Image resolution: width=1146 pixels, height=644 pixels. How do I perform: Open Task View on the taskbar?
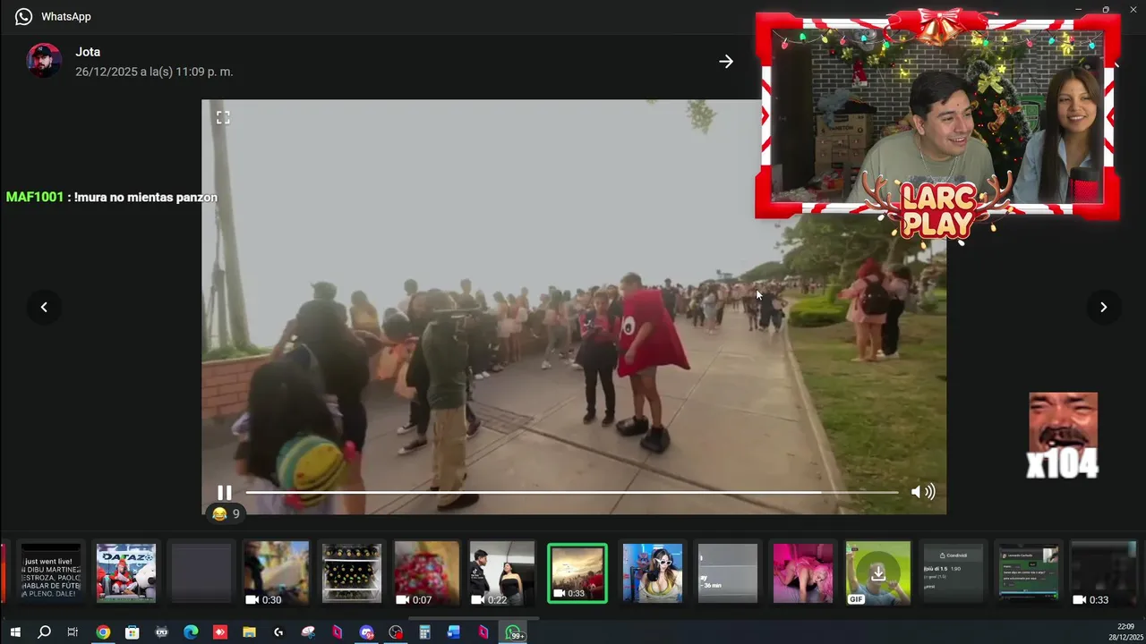pos(73,632)
